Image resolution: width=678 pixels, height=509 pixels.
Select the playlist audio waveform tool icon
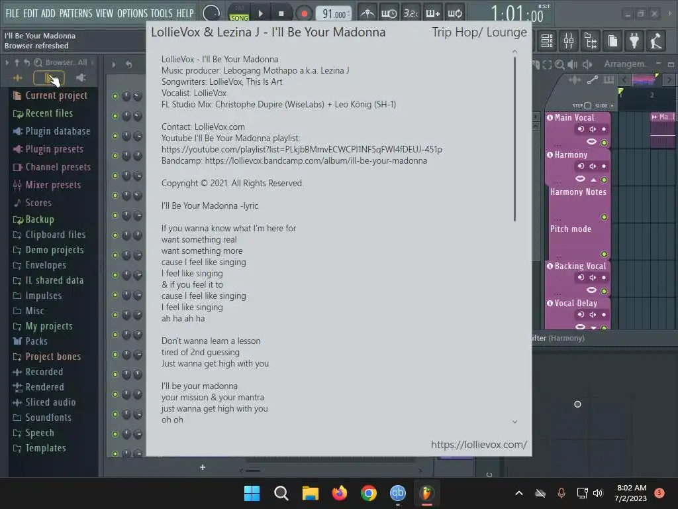pos(574,80)
